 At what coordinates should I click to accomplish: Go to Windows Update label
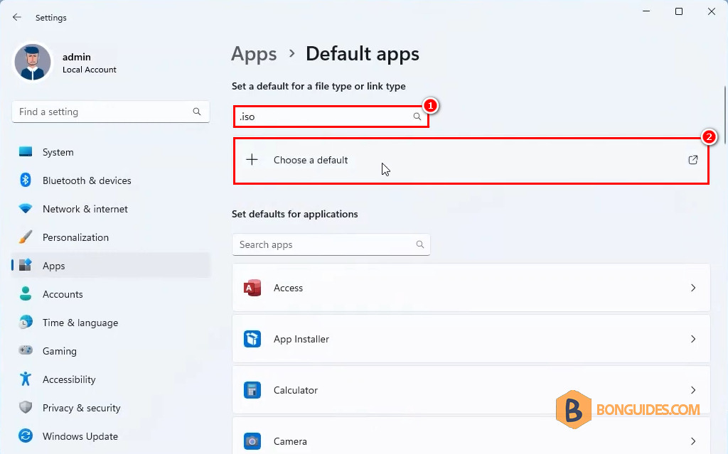pos(80,436)
